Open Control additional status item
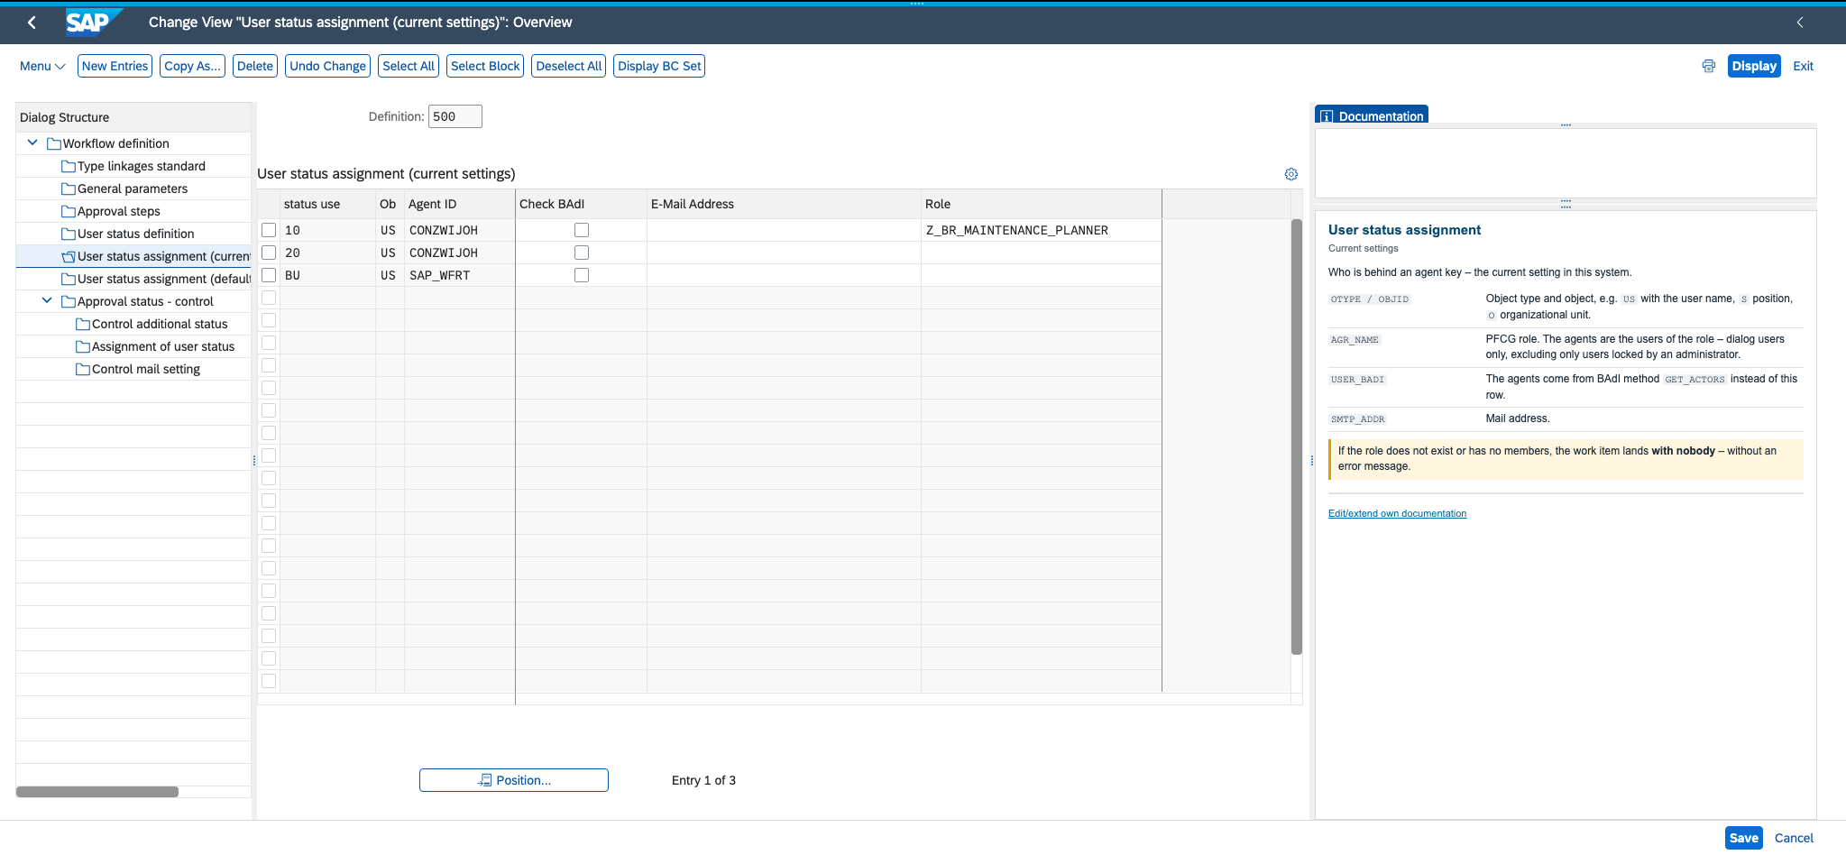The width and height of the screenshot is (1846, 855). 160,324
